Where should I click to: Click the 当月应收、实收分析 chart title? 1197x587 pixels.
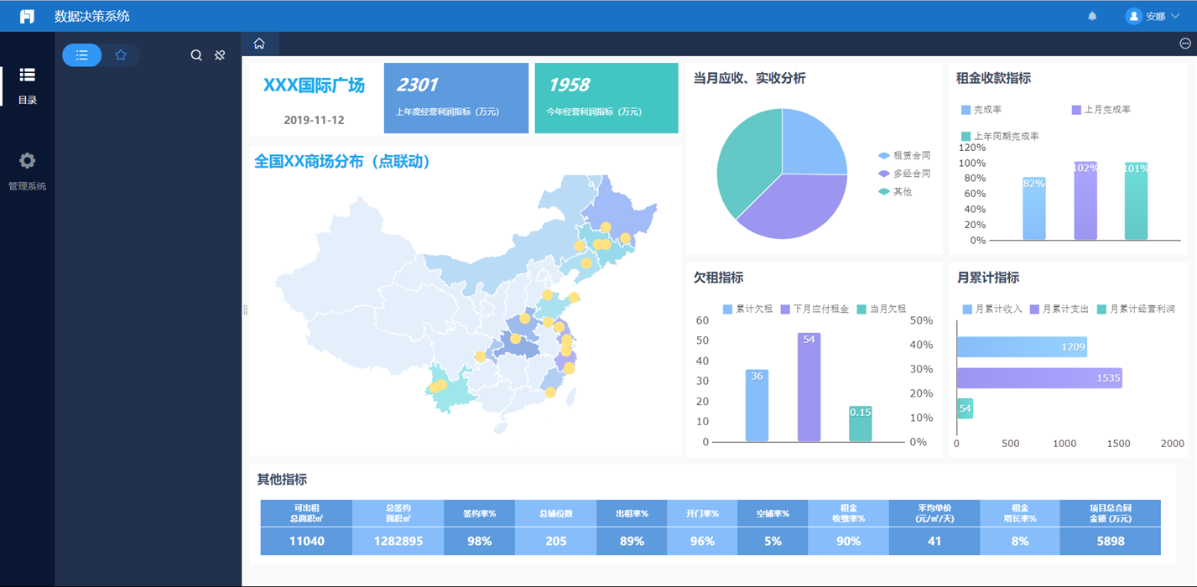point(749,78)
